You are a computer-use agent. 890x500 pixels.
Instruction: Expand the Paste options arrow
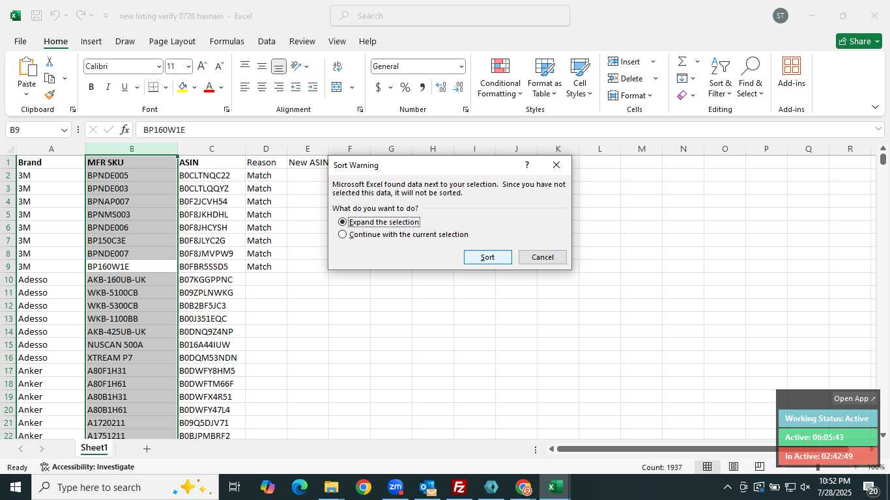click(x=27, y=94)
